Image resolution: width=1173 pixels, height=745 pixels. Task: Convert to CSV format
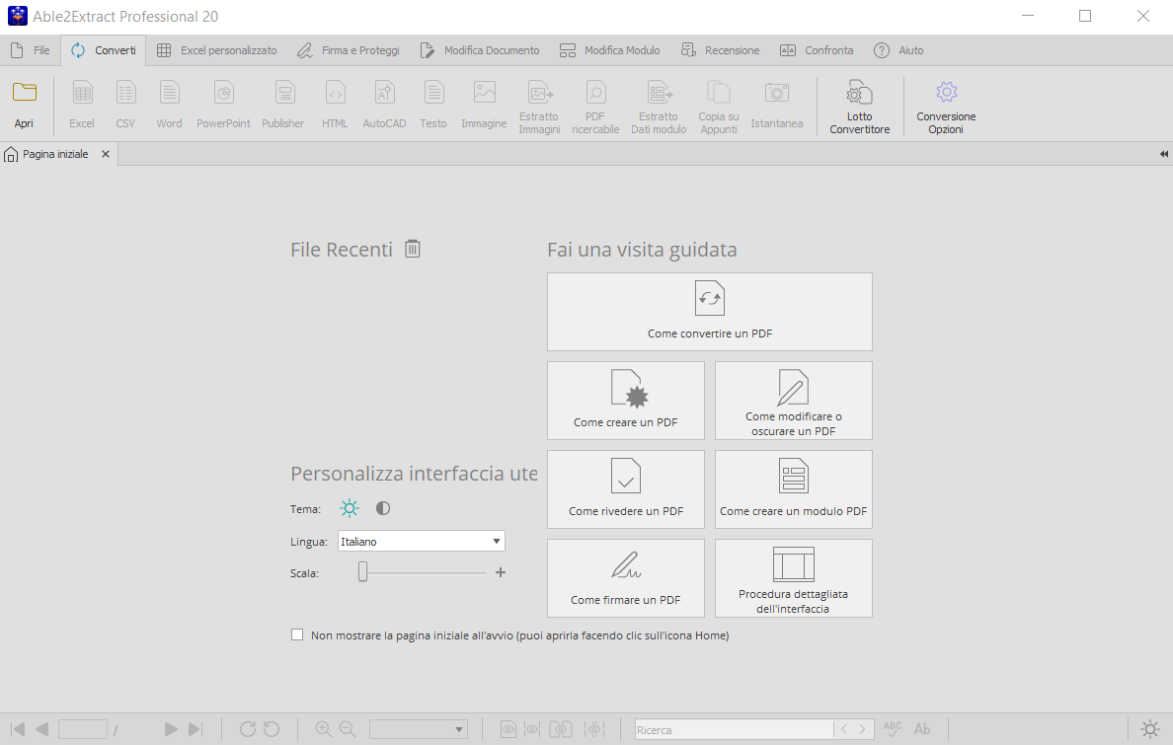(x=125, y=106)
